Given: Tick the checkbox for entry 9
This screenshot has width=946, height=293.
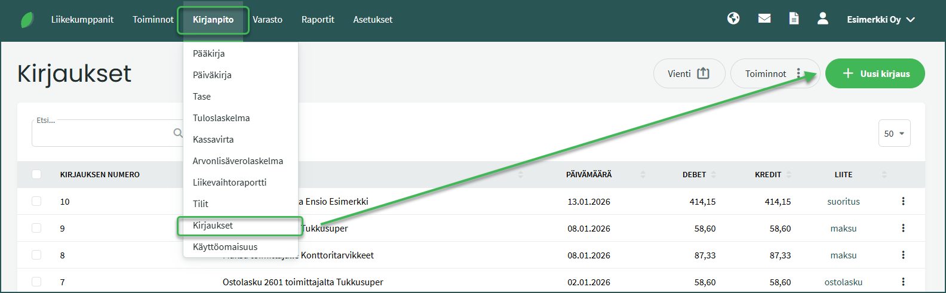Looking at the screenshot, I should (x=36, y=229).
